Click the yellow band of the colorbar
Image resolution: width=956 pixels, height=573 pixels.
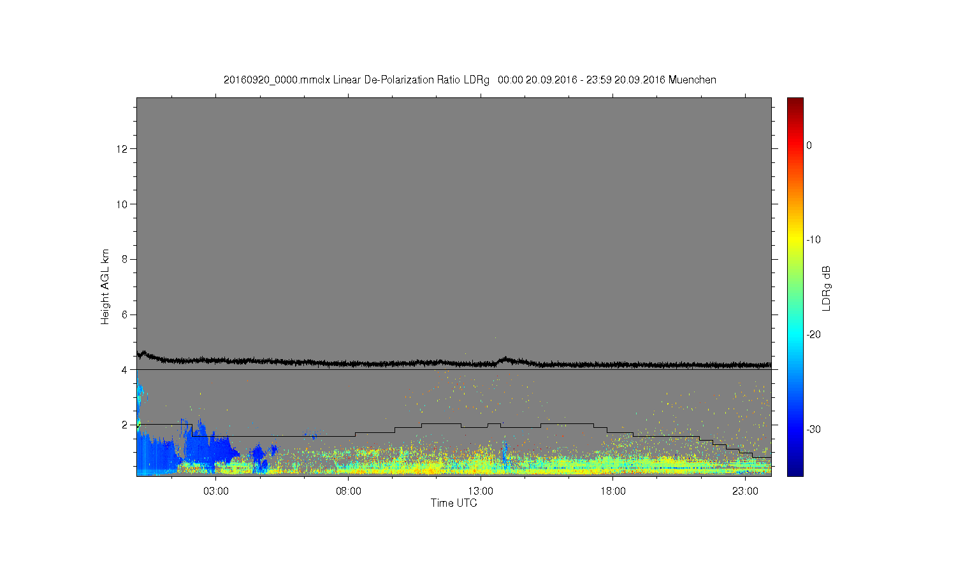point(795,240)
